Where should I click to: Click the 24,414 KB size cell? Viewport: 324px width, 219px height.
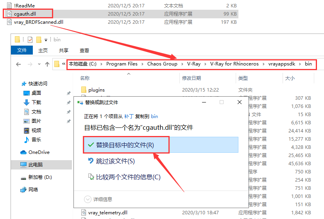coord(300,131)
